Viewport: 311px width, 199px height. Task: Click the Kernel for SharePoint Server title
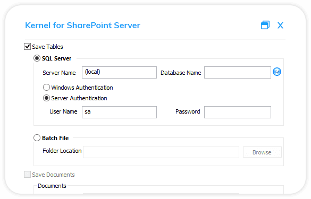coord(82,25)
